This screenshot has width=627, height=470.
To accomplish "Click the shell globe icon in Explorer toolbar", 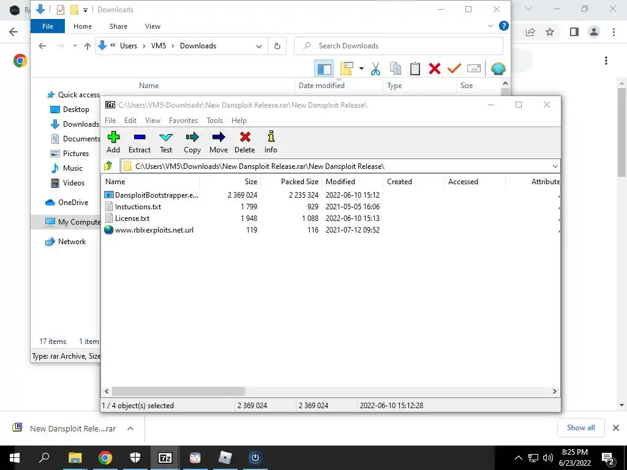I will tap(498, 69).
